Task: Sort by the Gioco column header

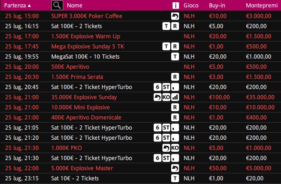Action: (x=191, y=6)
